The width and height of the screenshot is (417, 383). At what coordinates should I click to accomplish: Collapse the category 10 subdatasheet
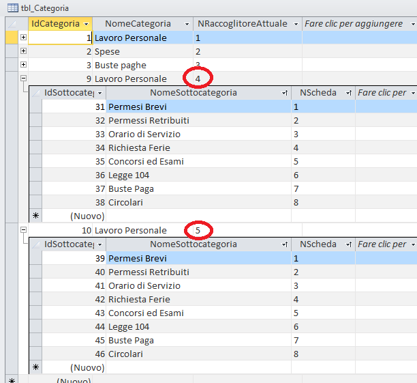tap(23, 230)
